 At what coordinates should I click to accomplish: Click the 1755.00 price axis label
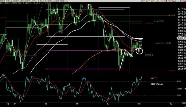182,69
